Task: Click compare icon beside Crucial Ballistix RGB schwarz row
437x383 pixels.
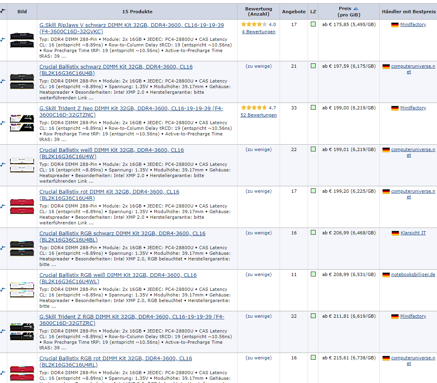Action: [2, 248]
